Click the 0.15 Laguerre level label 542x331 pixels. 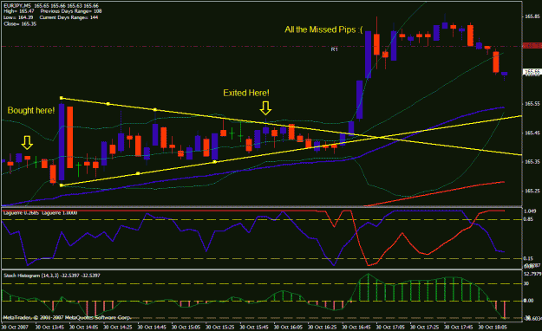[x=528, y=258]
